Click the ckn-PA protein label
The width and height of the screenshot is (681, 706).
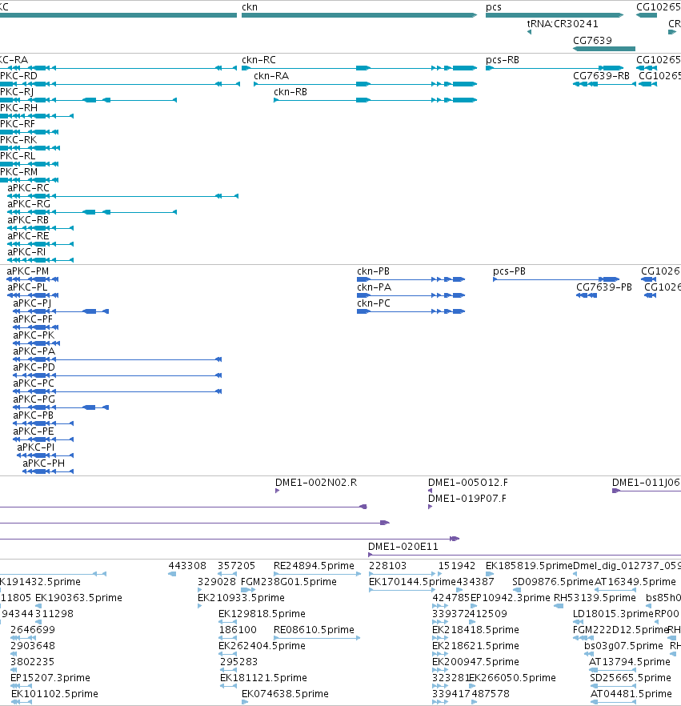374,287
